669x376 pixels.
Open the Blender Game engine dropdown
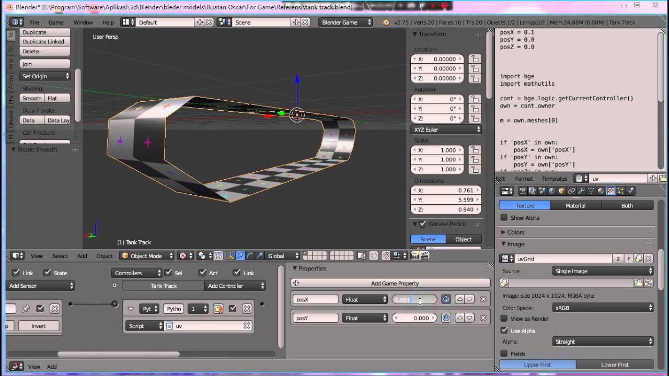(347, 22)
